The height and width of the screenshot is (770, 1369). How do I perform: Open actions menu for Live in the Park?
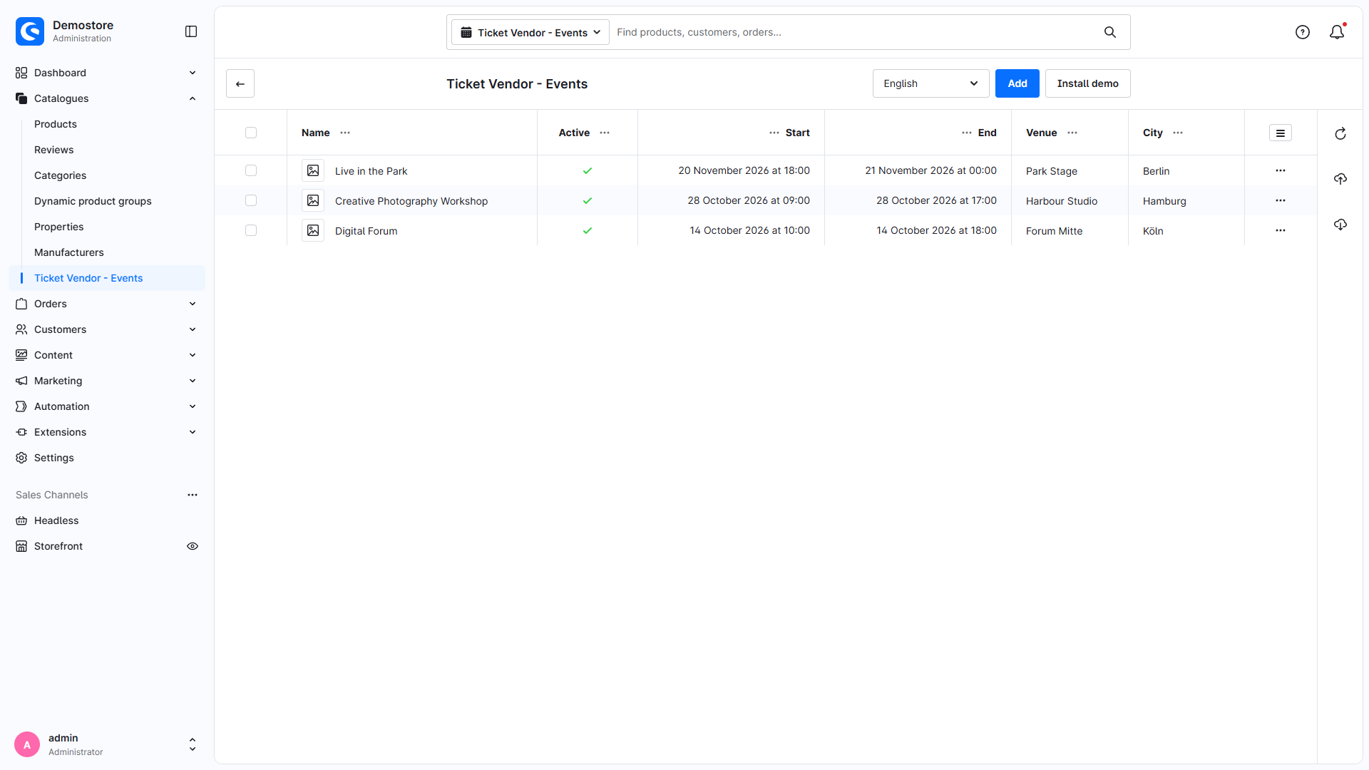tap(1281, 170)
